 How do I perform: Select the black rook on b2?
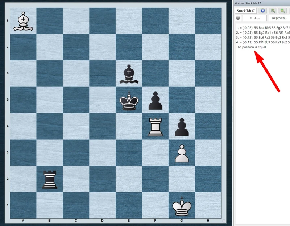(50, 180)
